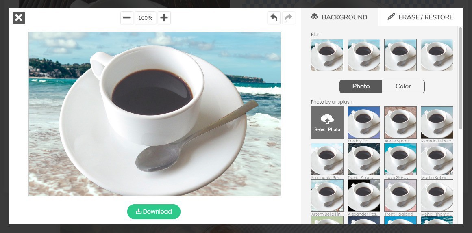Pick the Artem Beliaikin background photo
The width and height of the screenshot is (472, 233).
(327, 196)
